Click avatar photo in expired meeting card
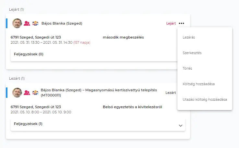The image size is (239, 148). pyautogui.click(x=17, y=23)
